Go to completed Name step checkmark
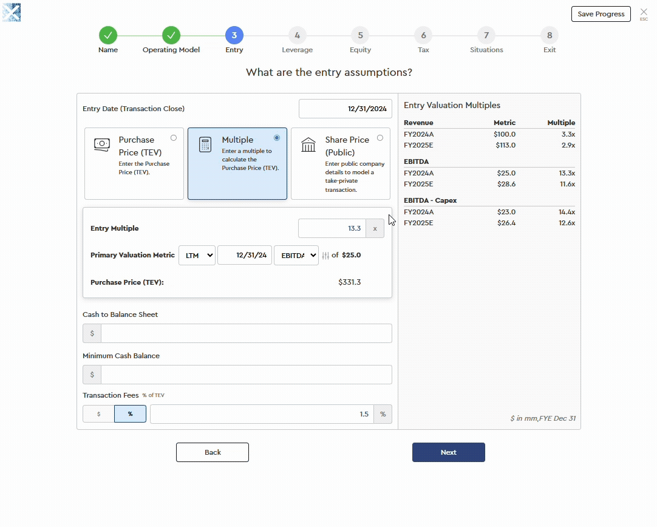Image resolution: width=657 pixels, height=527 pixels. (x=108, y=35)
